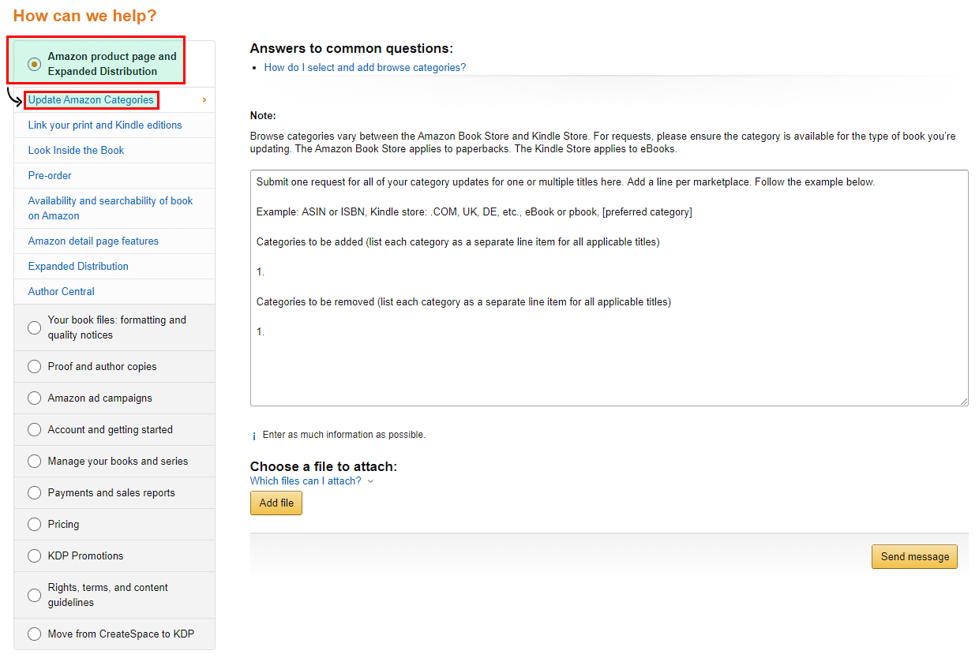
Task: Open Author Central topic
Action: click(62, 292)
